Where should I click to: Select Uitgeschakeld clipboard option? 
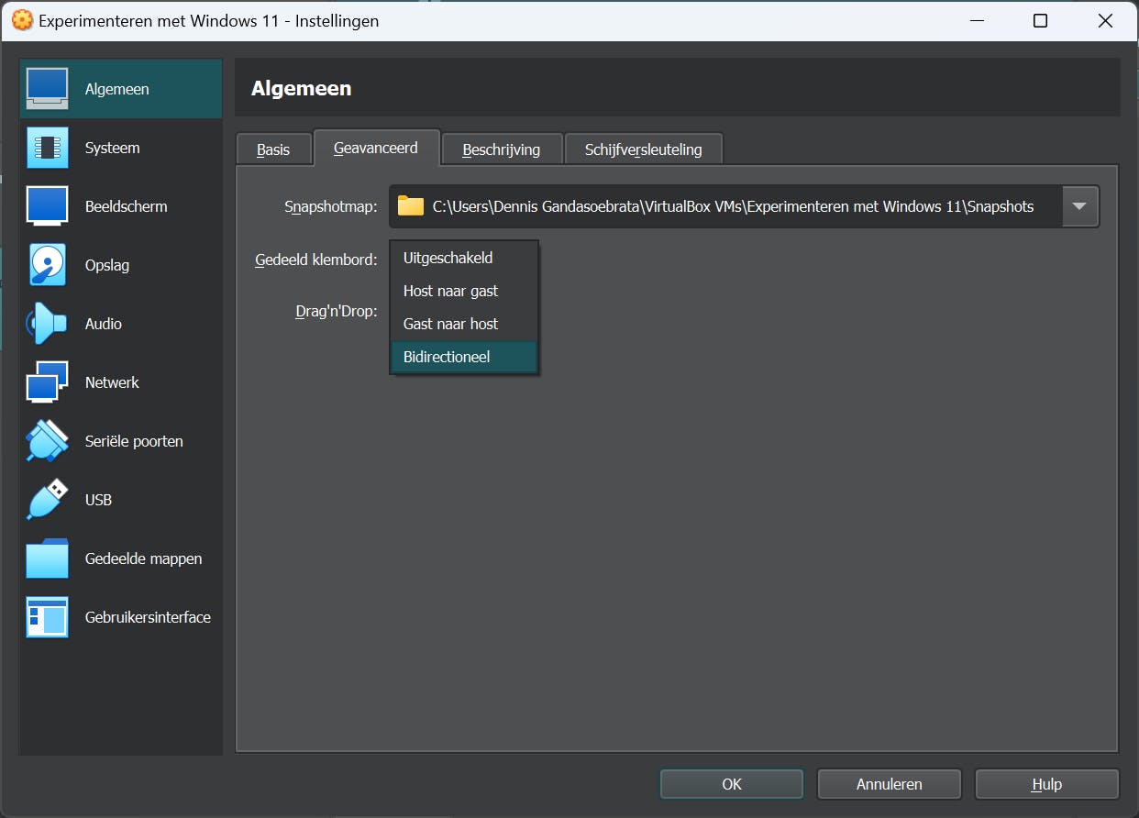point(464,258)
